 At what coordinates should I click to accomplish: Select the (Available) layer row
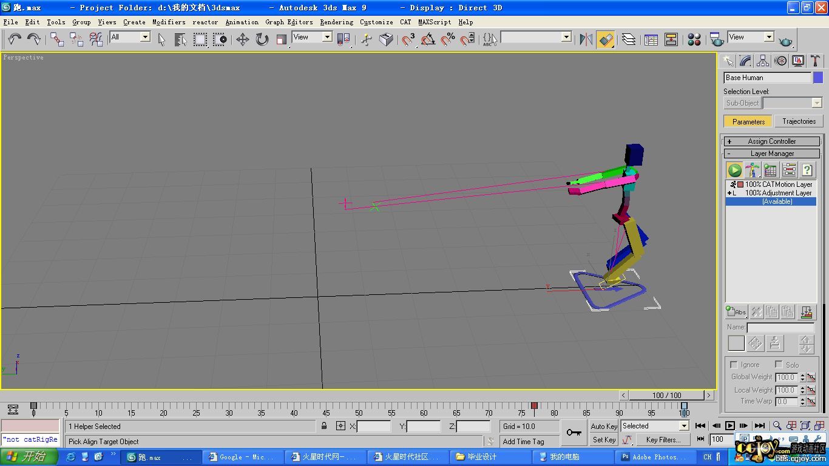771,201
